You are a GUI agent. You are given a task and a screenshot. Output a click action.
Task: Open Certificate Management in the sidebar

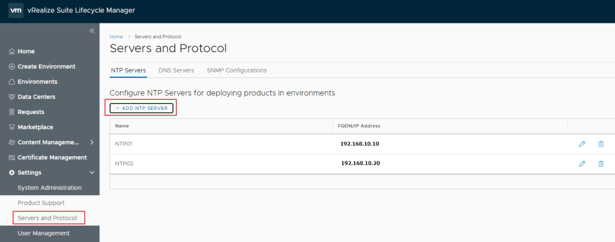[52, 157]
